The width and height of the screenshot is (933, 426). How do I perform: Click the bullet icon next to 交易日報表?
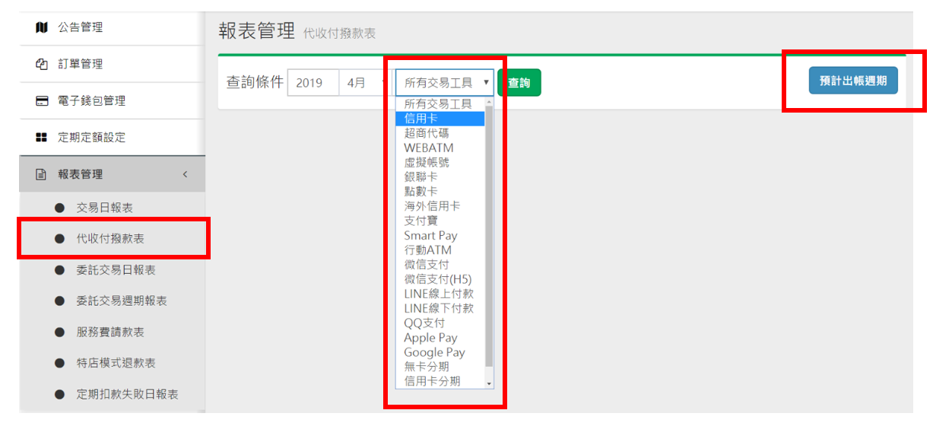(x=59, y=208)
